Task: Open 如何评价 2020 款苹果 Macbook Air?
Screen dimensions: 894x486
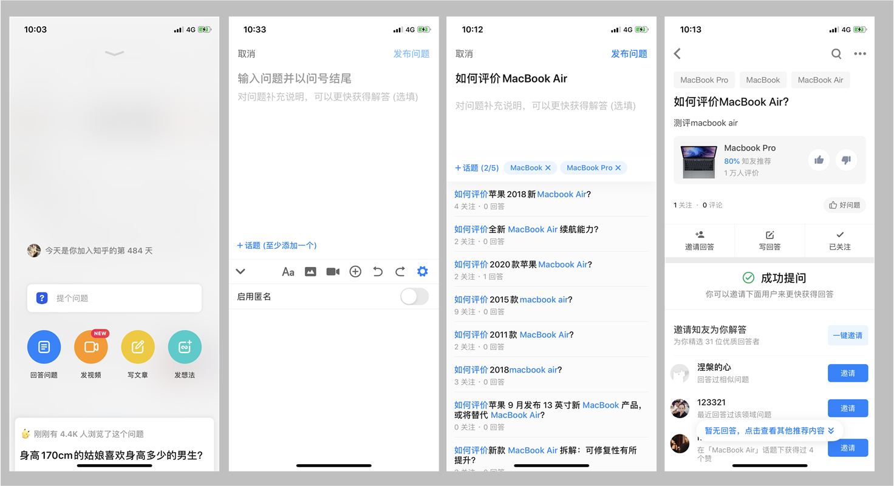Action: click(523, 265)
